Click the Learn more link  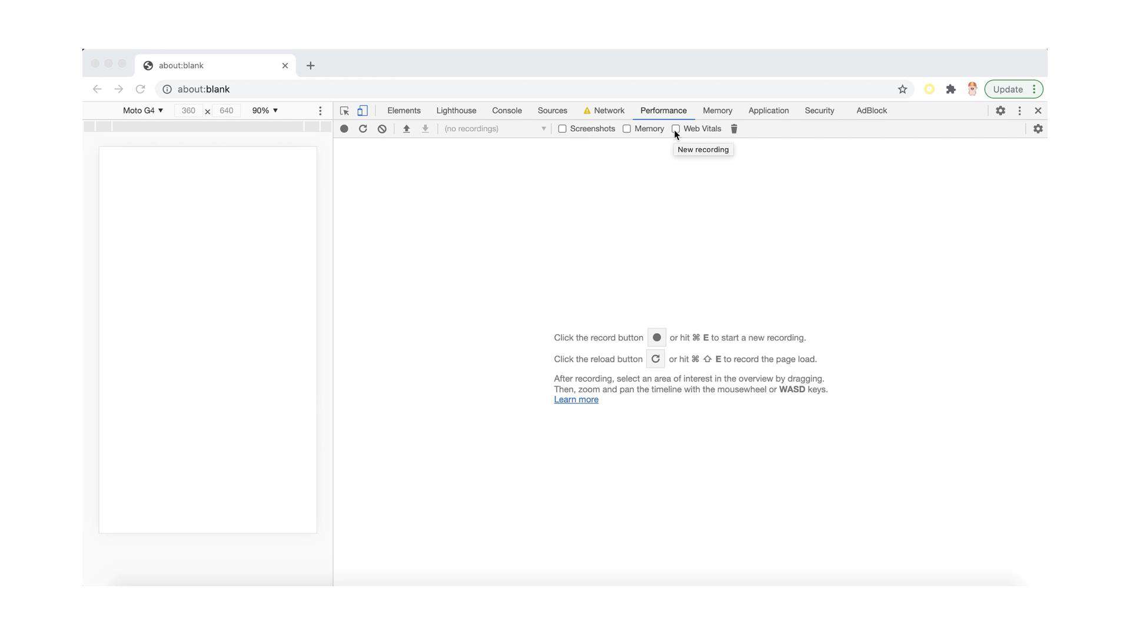click(576, 399)
